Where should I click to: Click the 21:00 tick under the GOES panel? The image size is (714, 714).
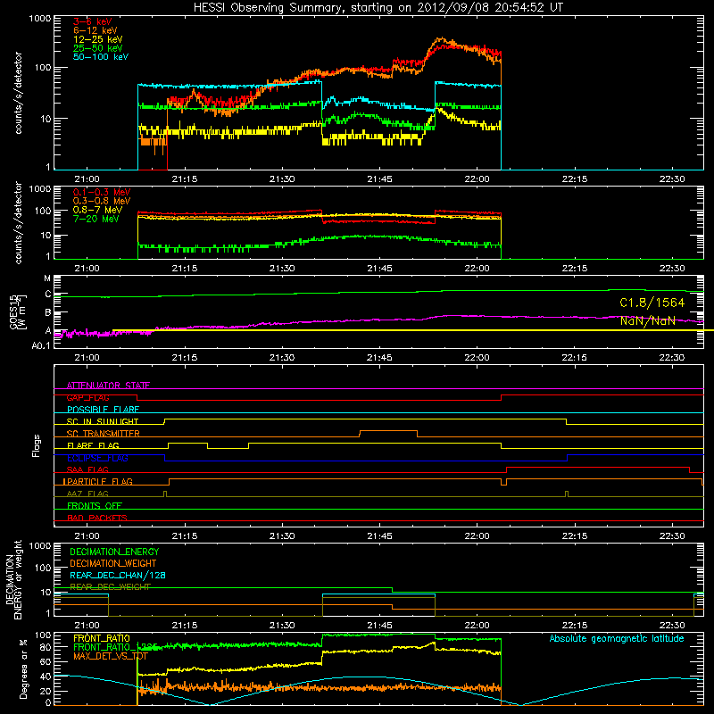[87, 358]
